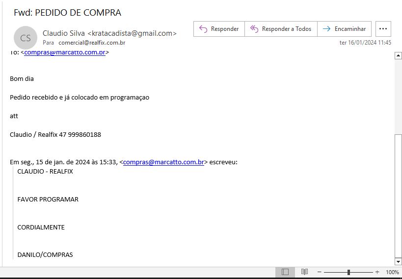Zoom out with the minus icon
The image size is (402, 279).
[320, 272]
